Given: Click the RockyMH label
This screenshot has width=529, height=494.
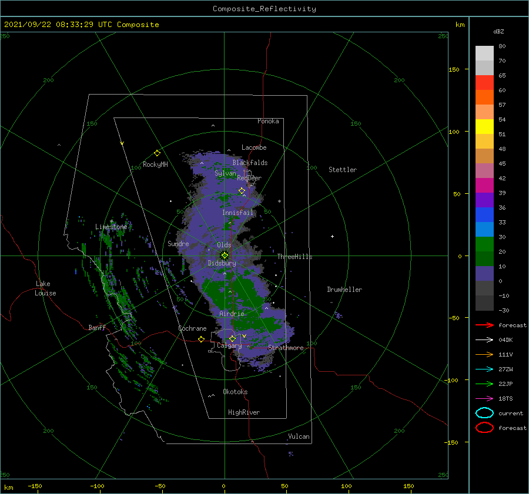Looking at the screenshot, I should click(x=155, y=164).
